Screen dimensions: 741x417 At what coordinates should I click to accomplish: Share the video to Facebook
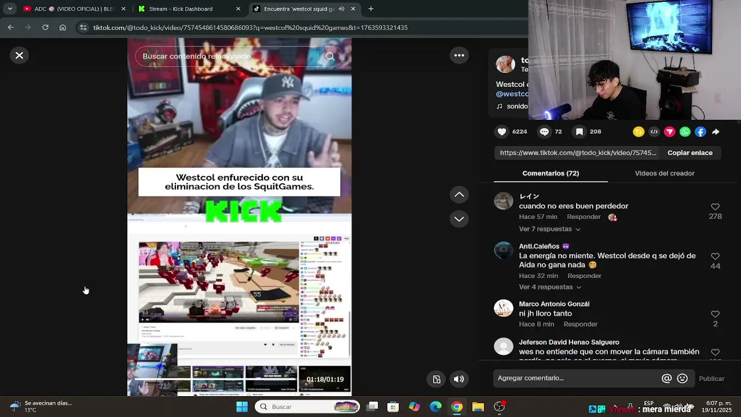[x=700, y=132]
